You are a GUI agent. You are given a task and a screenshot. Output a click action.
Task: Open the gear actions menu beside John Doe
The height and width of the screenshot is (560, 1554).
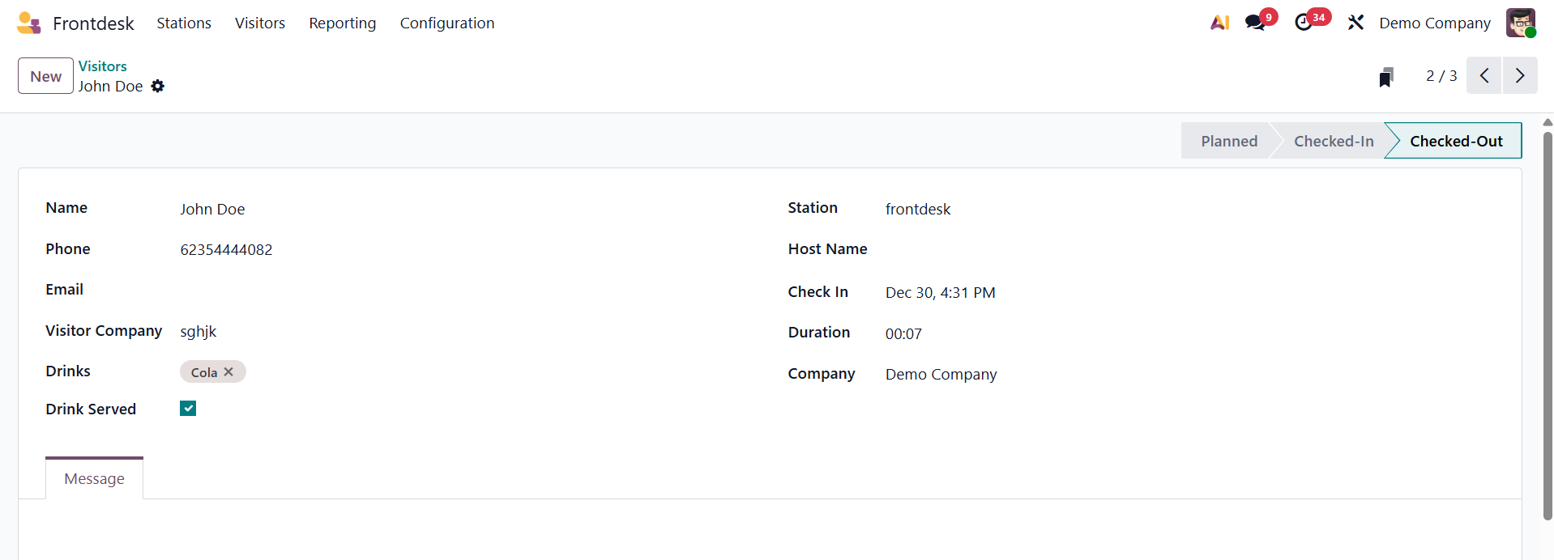point(158,87)
